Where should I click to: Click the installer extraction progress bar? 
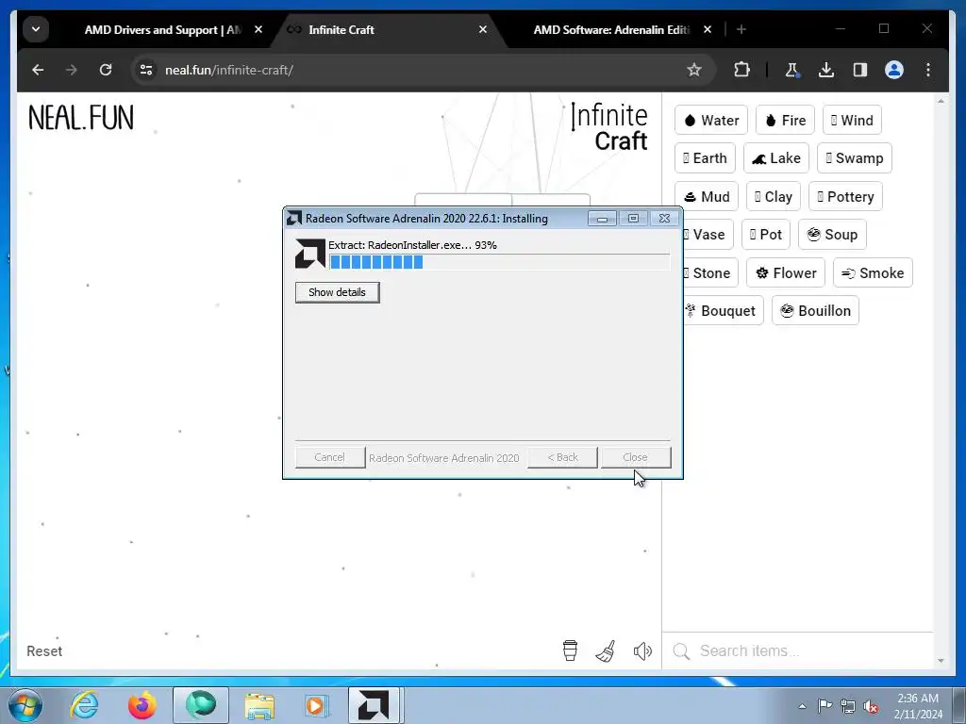pyautogui.click(x=500, y=262)
